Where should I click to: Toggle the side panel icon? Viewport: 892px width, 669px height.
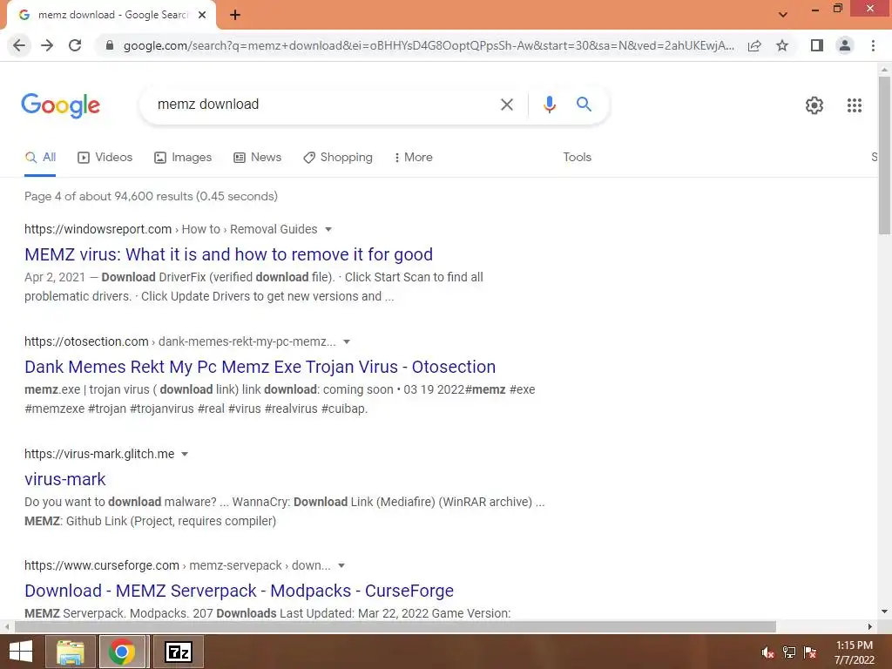[816, 45]
